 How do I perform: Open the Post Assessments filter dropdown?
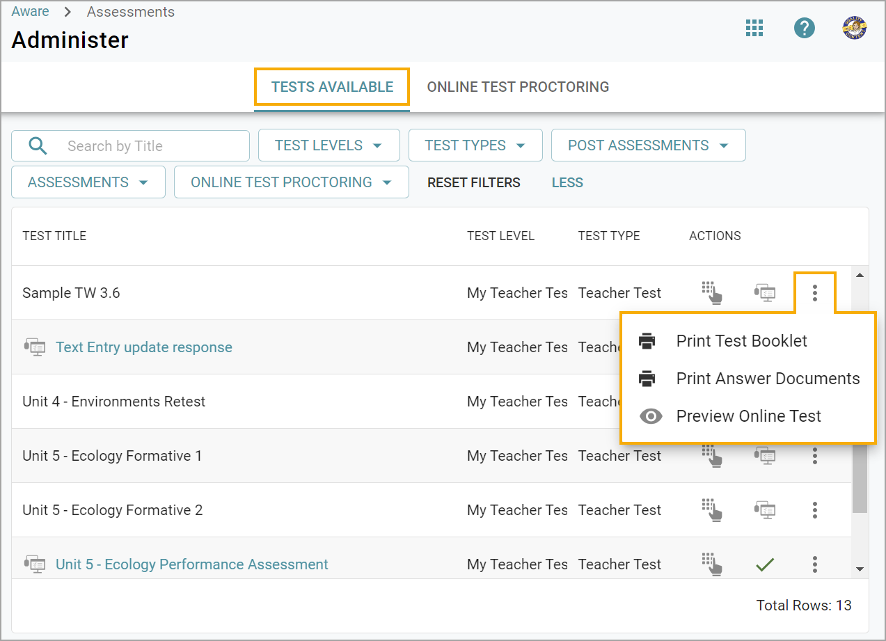tap(648, 145)
